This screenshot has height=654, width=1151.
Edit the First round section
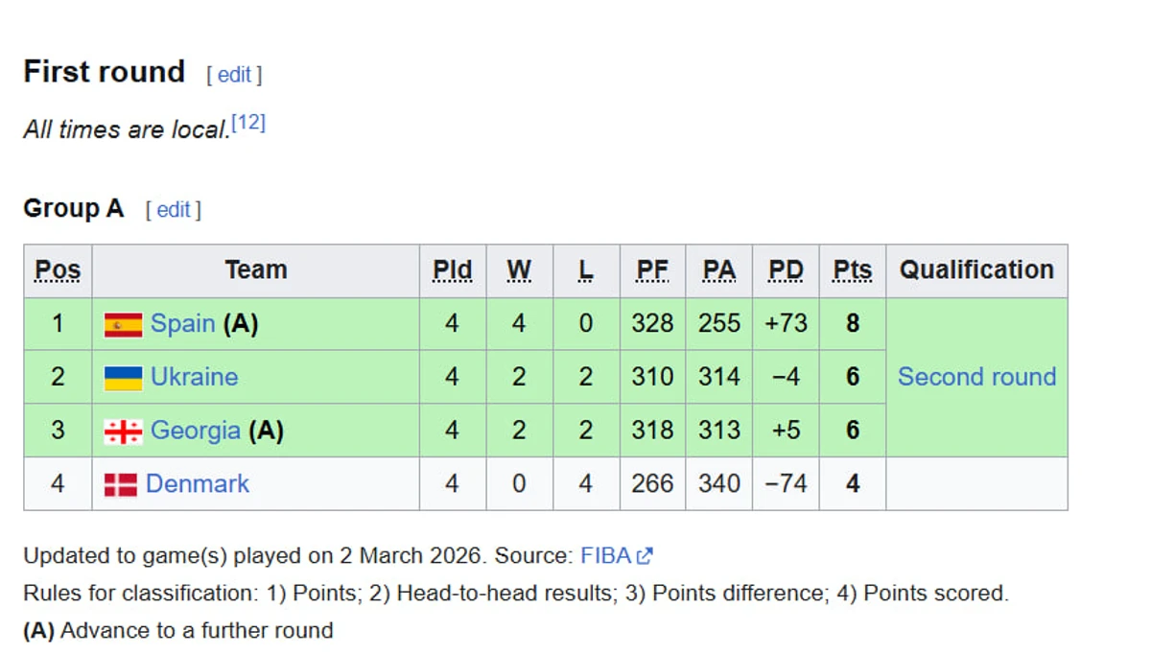(x=234, y=75)
